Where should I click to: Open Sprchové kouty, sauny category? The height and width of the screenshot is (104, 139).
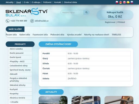tap(20, 70)
